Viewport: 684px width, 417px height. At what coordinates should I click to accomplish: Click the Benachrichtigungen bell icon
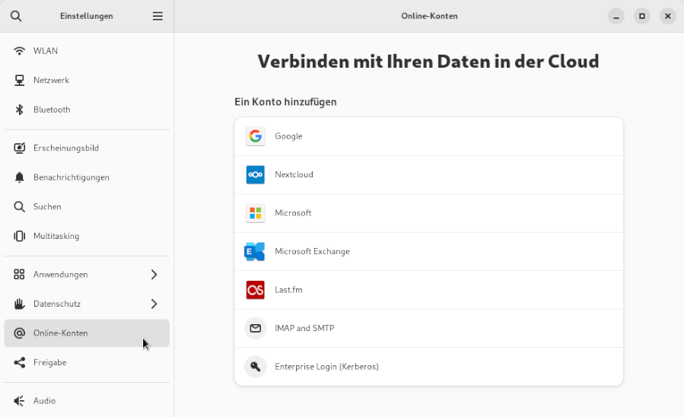19,177
